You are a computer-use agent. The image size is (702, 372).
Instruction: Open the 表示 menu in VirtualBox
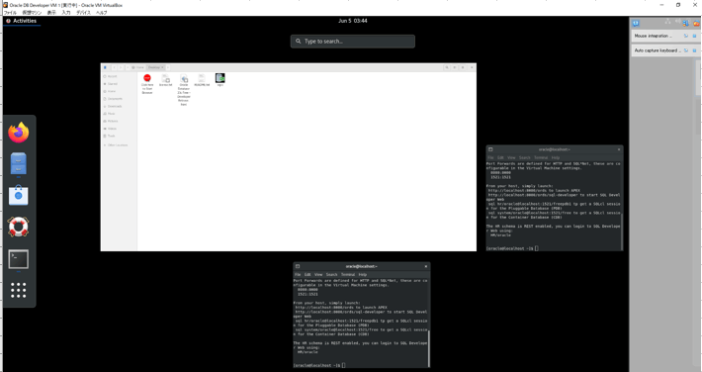pyautogui.click(x=51, y=13)
